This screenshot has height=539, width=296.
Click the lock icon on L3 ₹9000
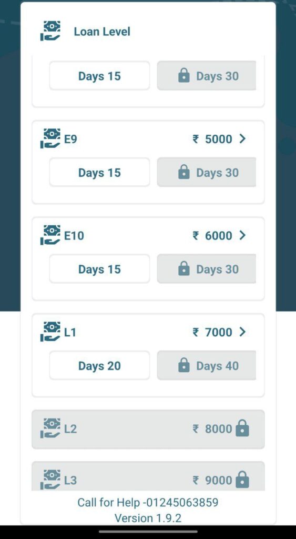(242, 480)
